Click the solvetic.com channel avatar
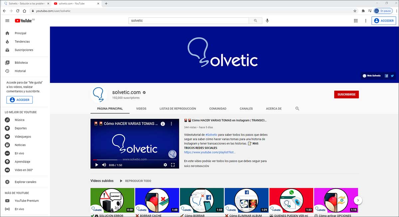 click(x=99, y=94)
